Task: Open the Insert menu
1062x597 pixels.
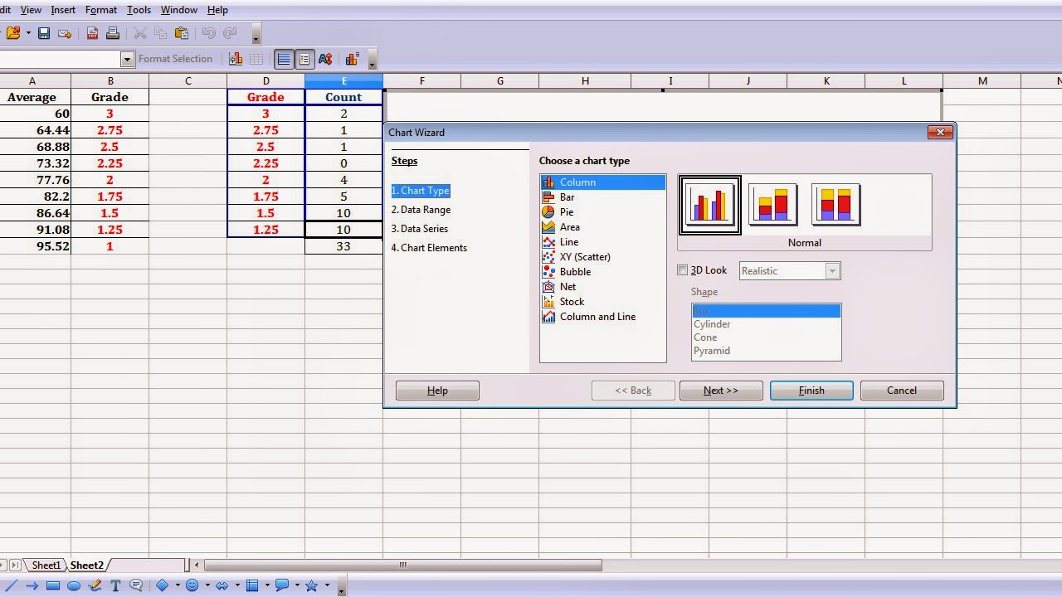Action: click(63, 10)
